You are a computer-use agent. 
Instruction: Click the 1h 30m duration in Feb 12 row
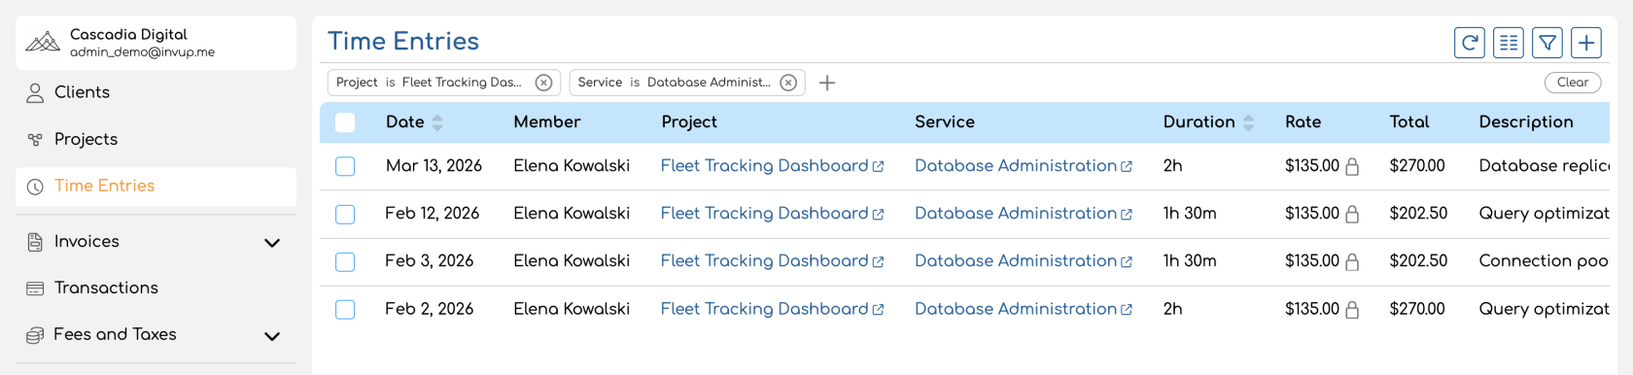click(x=1190, y=214)
